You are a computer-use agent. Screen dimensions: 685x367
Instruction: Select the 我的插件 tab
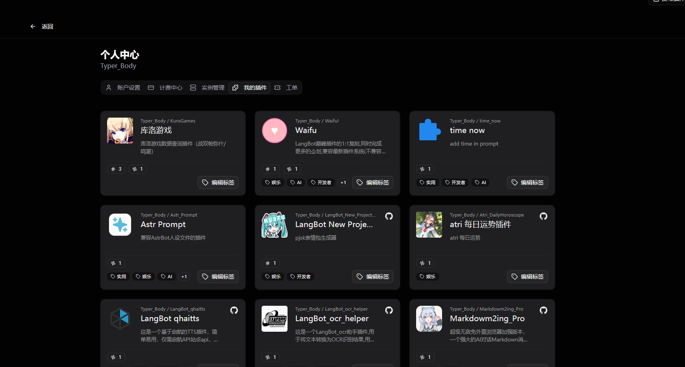click(x=249, y=88)
